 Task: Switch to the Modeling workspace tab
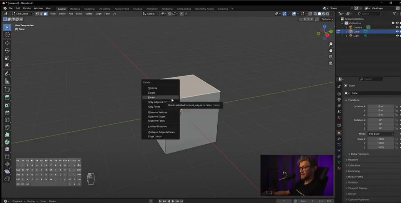(75, 9)
